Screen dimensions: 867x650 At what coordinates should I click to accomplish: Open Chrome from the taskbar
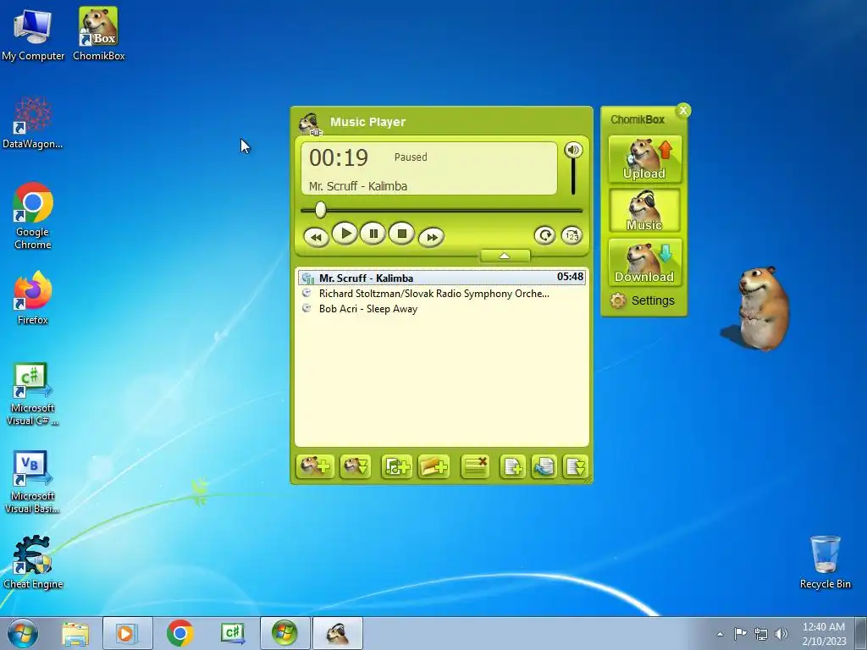coord(179,633)
